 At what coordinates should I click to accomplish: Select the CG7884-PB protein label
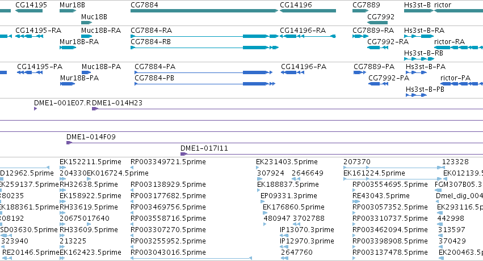tap(154, 78)
